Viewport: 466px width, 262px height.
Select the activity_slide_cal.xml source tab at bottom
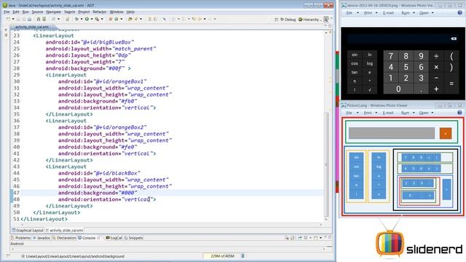pyautogui.click(x=65, y=230)
